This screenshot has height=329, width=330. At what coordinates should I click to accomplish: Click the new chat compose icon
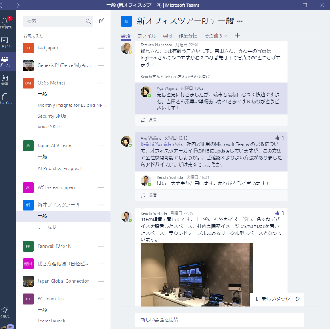(101, 21)
